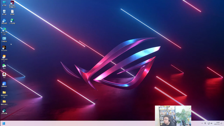
Task: Expand the hidden system tray icons
Action: click(202, 123)
